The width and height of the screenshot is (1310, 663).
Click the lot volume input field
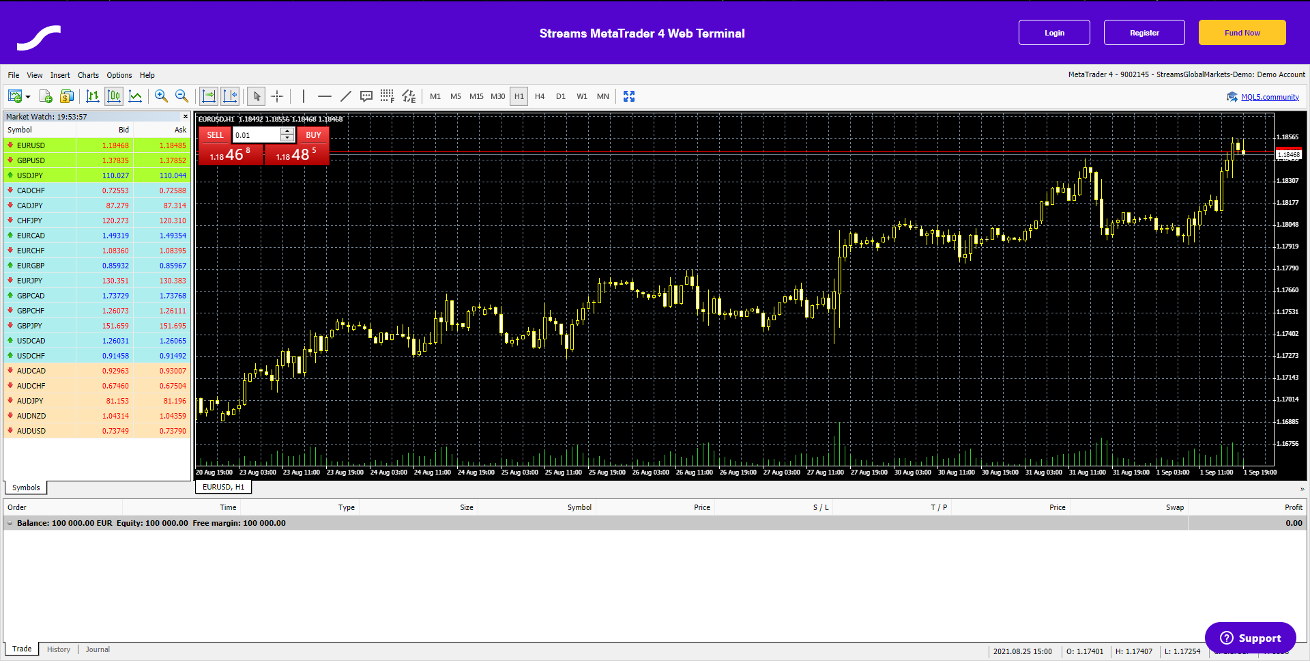257,135
